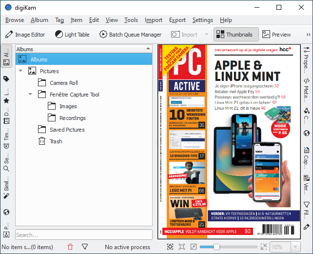Screen dimensions: 313x254
Task: Open the Edit menu
Action: click(x=94, y=20)
